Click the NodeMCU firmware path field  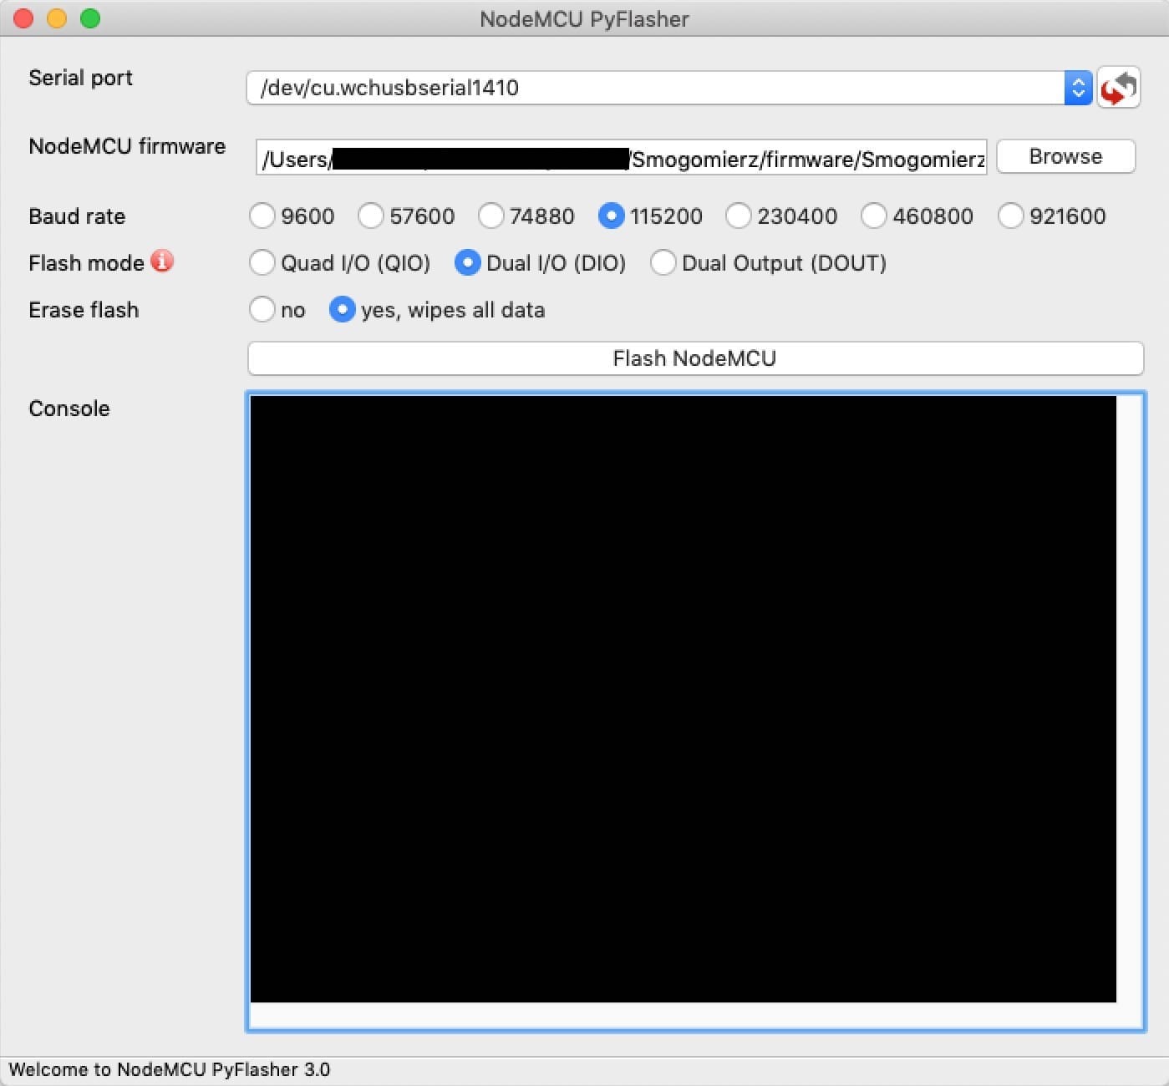[621, 157]
